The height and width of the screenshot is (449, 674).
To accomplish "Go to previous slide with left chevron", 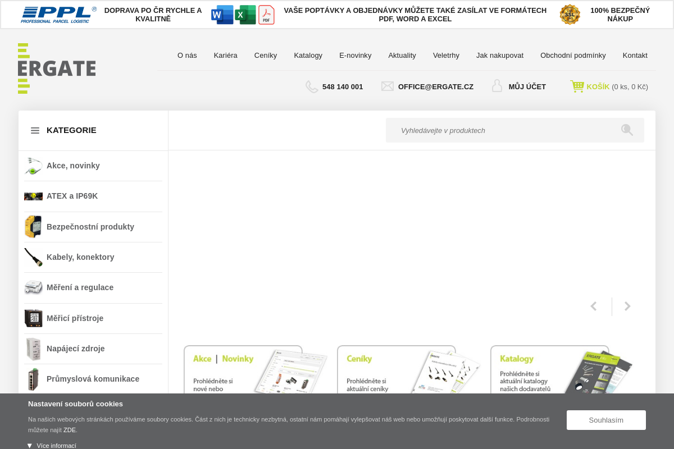I will (x=593, y=306).
